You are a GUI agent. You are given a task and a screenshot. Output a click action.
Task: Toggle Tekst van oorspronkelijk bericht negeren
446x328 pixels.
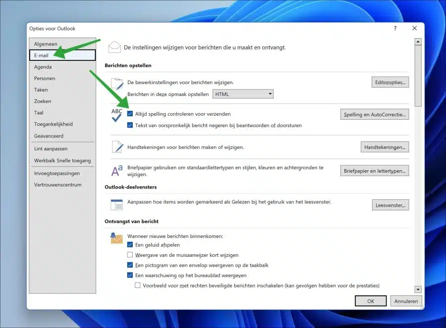point(130,125)
